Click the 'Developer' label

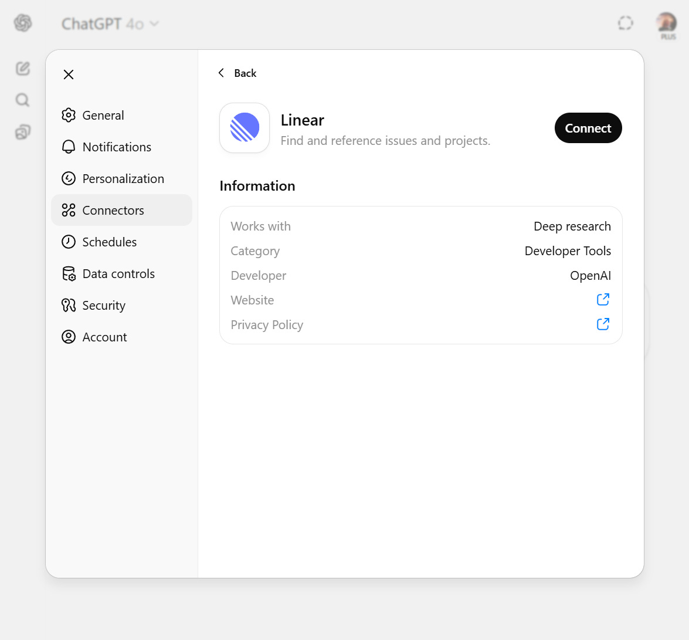(x=259, y=276)
